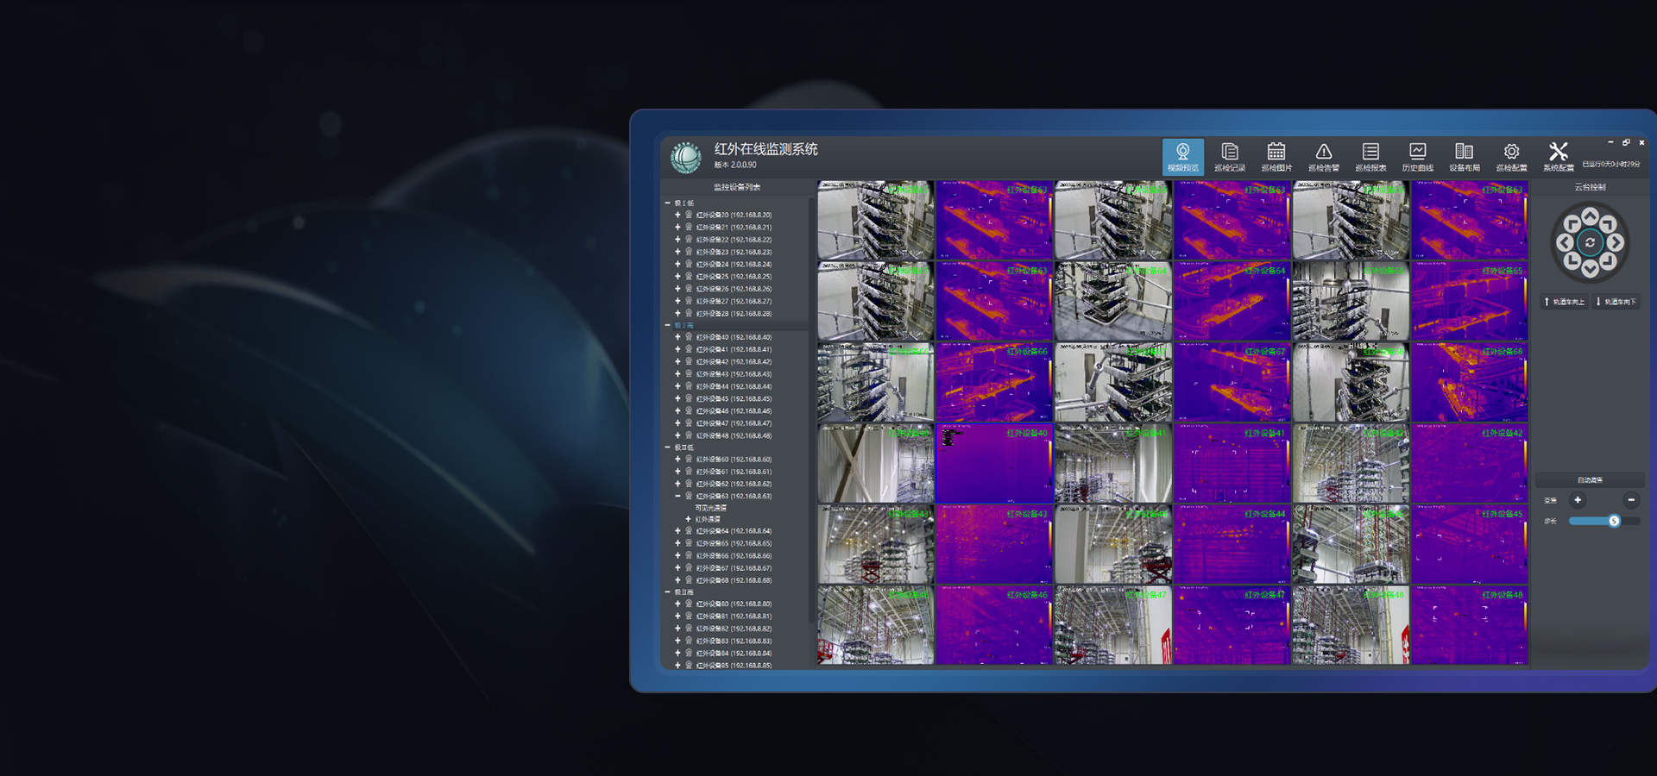The image size is (1657, 776).
Task: Click the 步长 step slider handle
Action: tap(1613, 521)
